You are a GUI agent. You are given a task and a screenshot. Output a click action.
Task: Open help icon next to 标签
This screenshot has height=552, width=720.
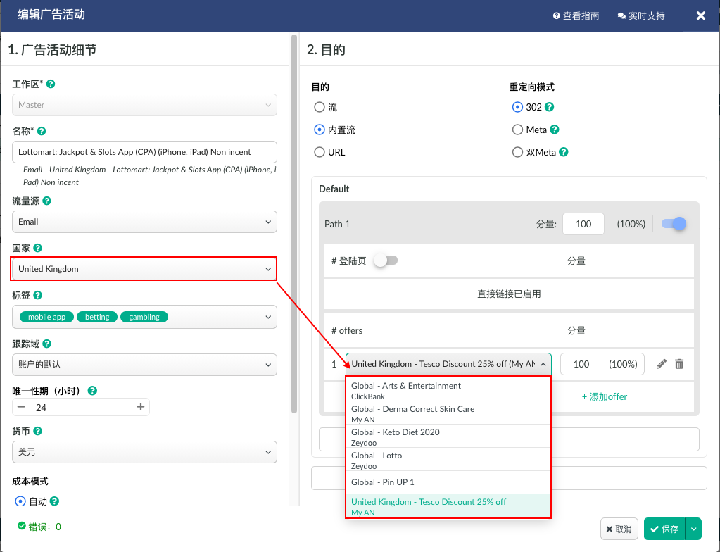pos(37,295)
